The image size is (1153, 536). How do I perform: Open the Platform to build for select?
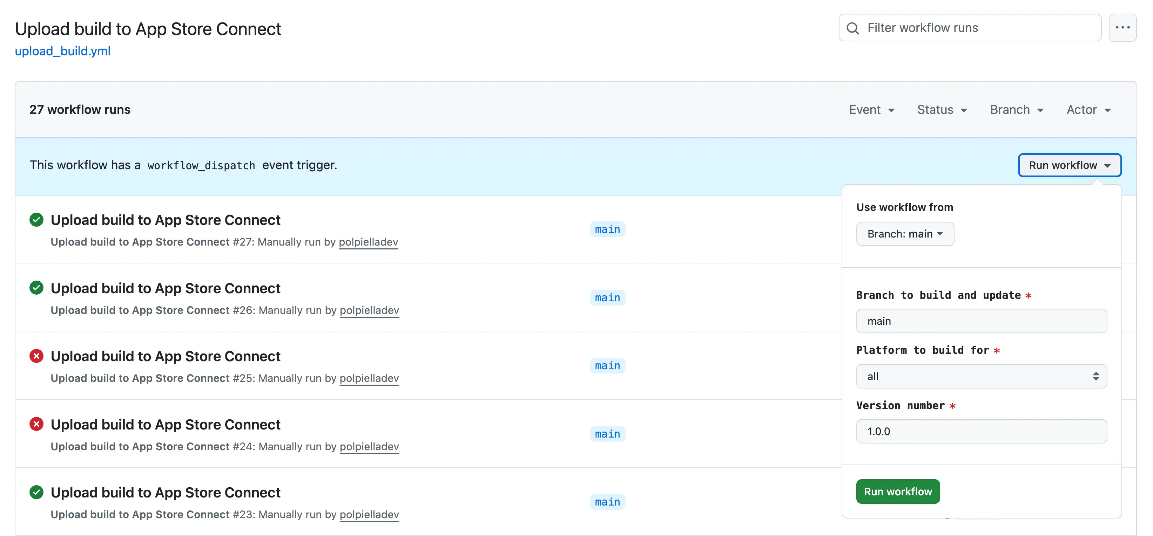click(x=982, y=376)
